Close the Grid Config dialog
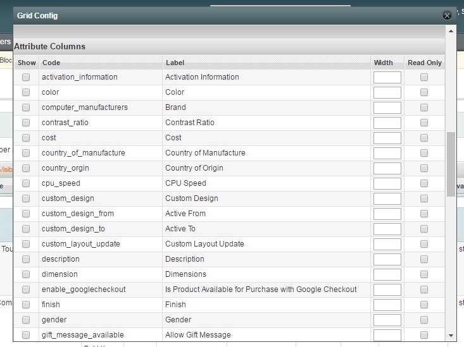The height and width of the screenshot is (347, 464). 447,15
